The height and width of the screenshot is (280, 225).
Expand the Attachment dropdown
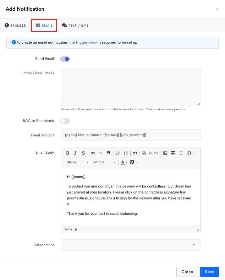131,245
